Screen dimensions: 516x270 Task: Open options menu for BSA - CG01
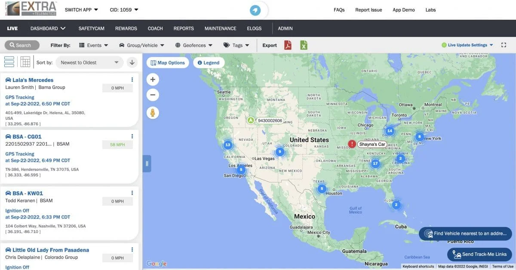pos(132,137)
